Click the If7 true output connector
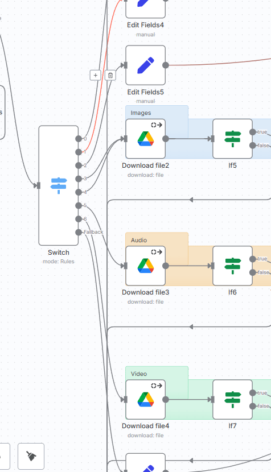 coord(253,393)
